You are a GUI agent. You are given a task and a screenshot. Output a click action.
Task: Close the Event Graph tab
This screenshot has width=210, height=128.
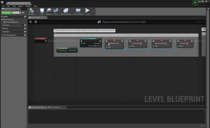tap(46, 17)
